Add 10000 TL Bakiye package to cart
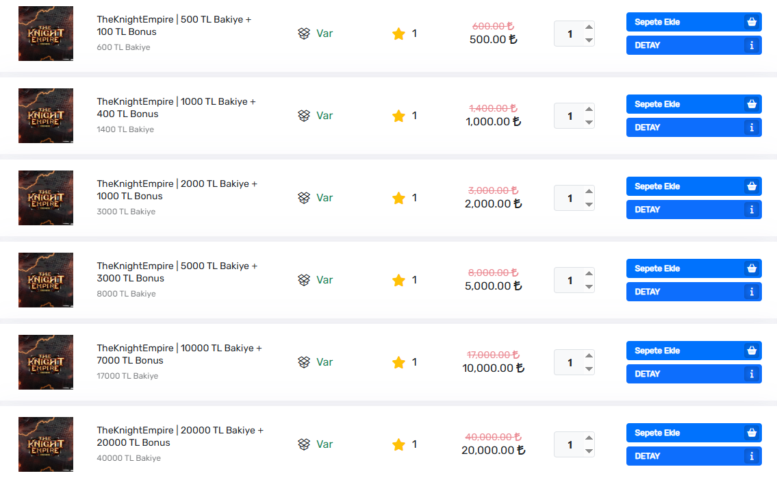777x480 pixels. tap(693, 351)
